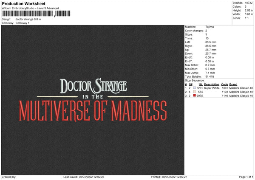Viewport: 255px width, 180px height.
Task: Click the Min Stitch value 0.3 mm
Action: (210, 69)
